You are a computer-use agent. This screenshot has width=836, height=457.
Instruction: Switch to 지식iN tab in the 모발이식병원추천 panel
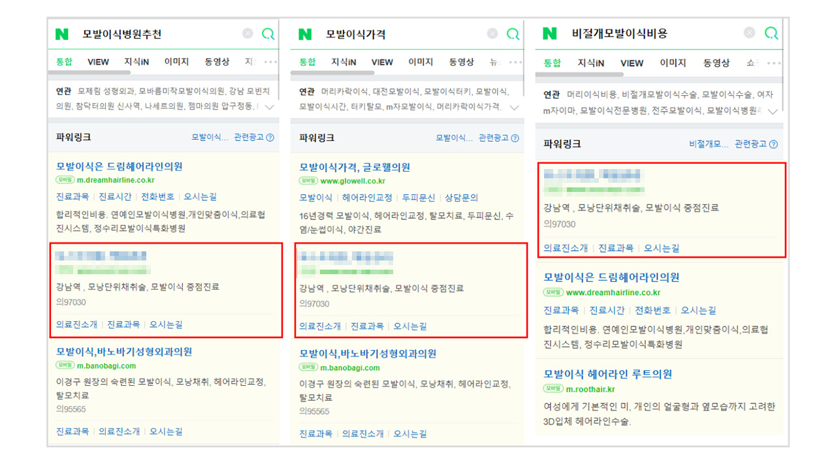137,62
